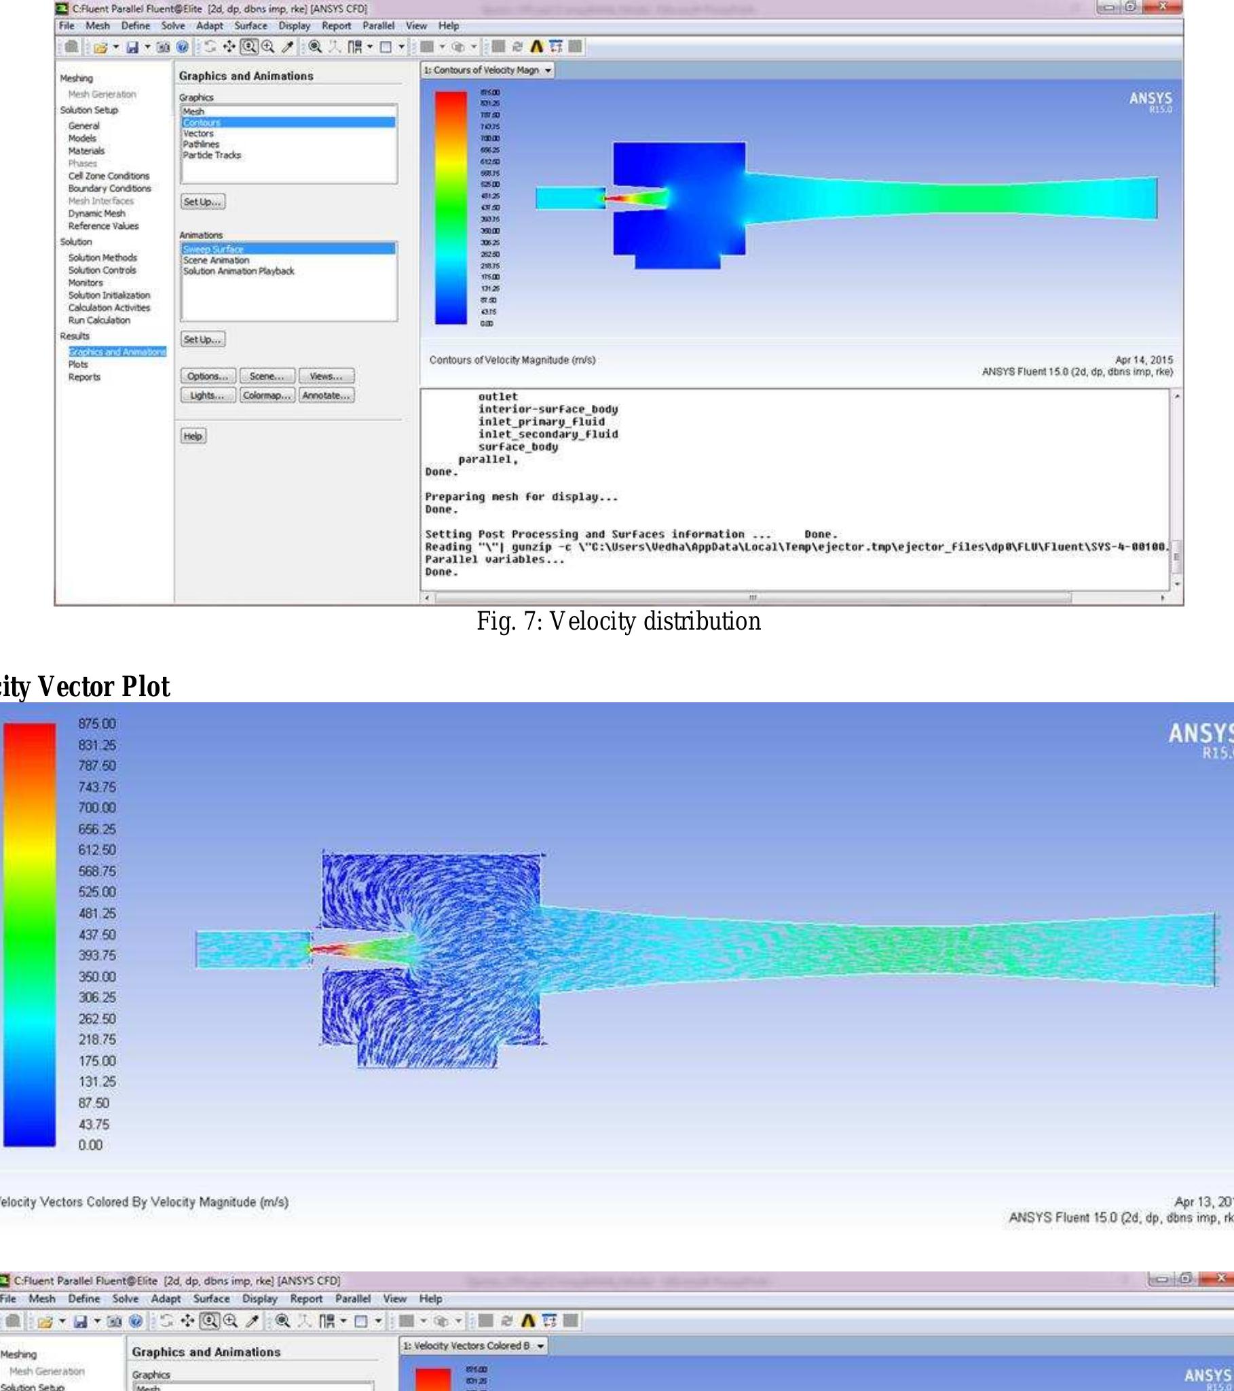Click camera snapshot icon in Contours Fluent window
This screenshot has width=1234, height=1391.
164,48
